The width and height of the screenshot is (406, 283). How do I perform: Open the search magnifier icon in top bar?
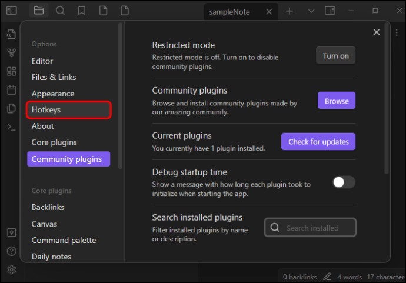60,11
